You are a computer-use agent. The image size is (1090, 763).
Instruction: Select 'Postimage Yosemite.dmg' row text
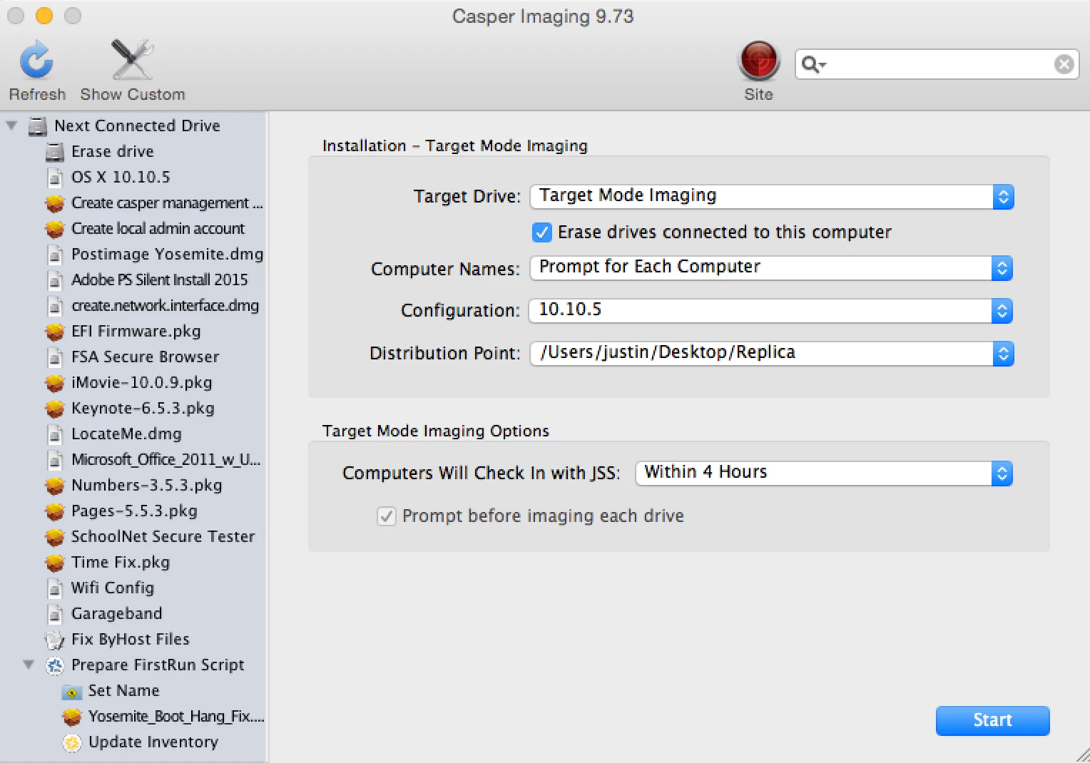coord(167,255)
